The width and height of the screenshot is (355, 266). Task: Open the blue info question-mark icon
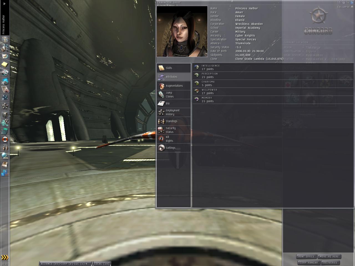(x=5, y=173)
